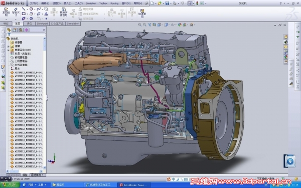Select the Line sketch tool
This screenshot has height=188, width=301.
tap(24, 9)
